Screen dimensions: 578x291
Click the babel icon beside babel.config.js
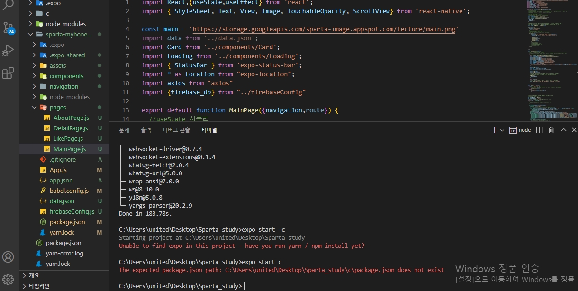click(43, 191)
